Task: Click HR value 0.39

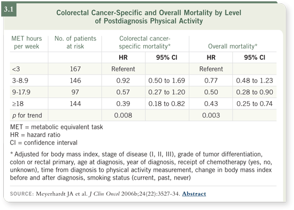Action: (x=123, y=104)
